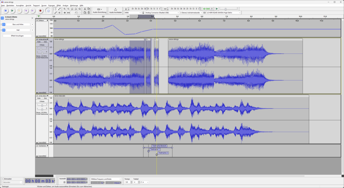Image resolution: width=344 pixels, height=188 pixels.
Task: Open the 2 (Stereo) Aufnahmekanäle dropdown
Action: tap(191, 13)
